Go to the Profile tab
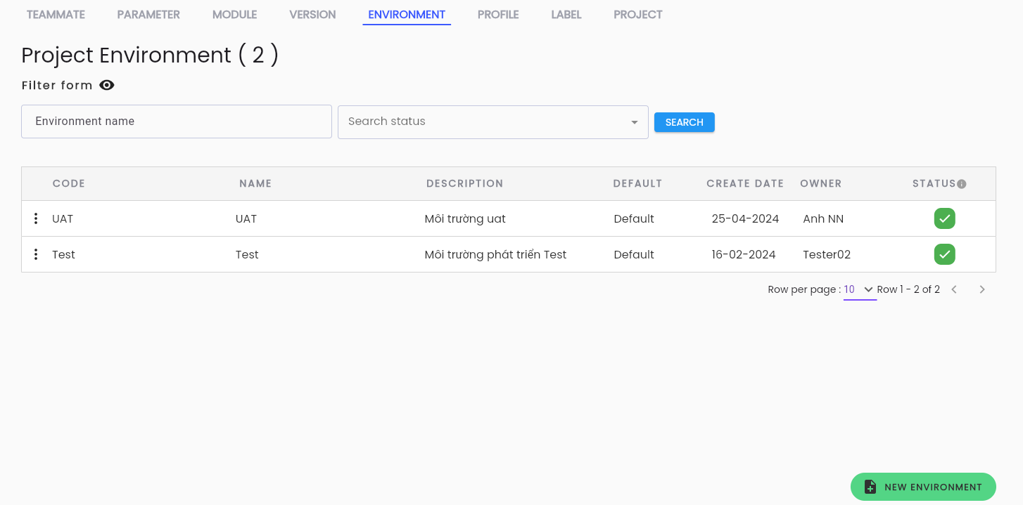 (498, 15)
